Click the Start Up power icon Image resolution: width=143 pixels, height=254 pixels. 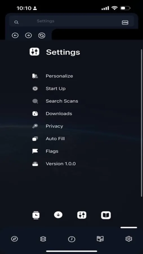[35, 88]
